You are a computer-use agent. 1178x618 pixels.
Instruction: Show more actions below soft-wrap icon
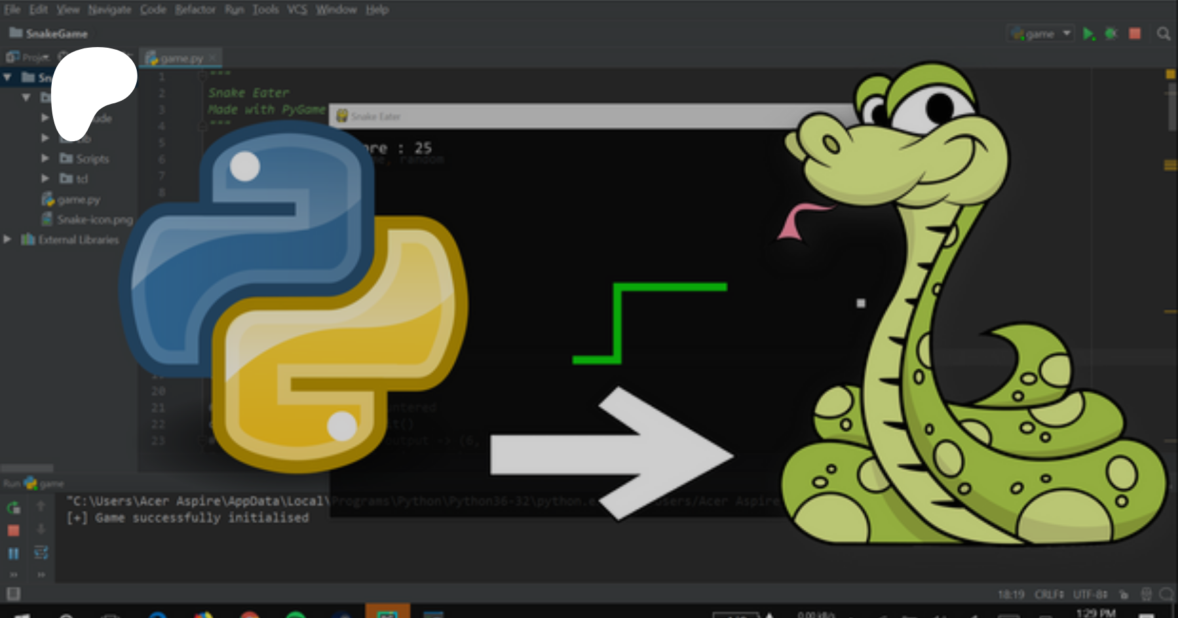click(41, 575)
